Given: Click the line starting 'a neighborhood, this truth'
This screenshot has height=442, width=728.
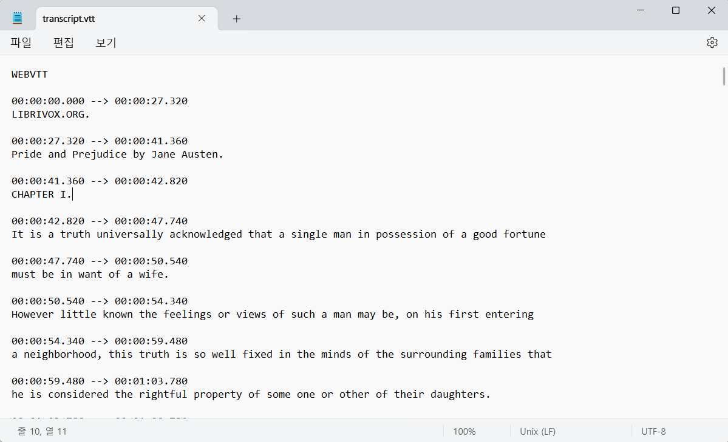Looking at the screenshot, I should pos(281,354).
